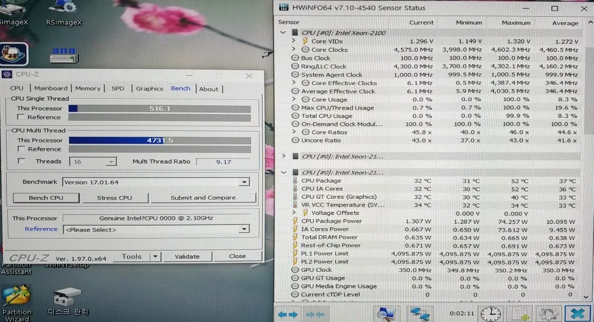594x322 pixels.
Task: Click CPU Package thermometer icon
Action: (x=295, y=181)
